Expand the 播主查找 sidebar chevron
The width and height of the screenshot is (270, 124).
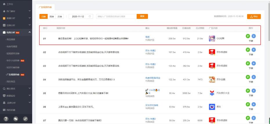click(x=30, y=88)
